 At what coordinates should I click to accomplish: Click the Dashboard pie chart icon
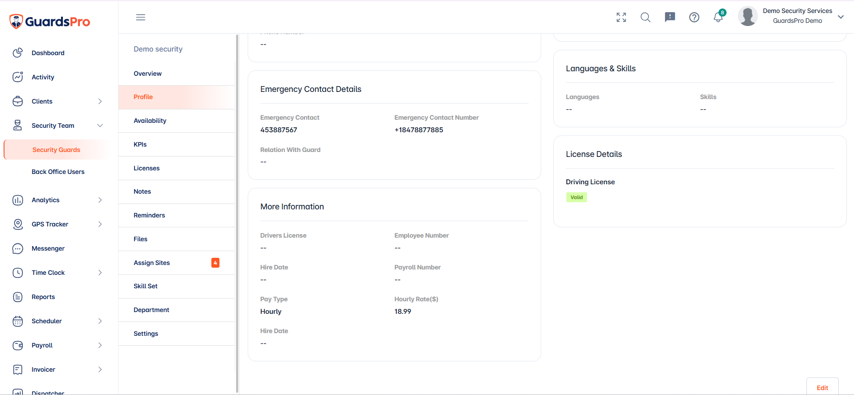[18, 53]
